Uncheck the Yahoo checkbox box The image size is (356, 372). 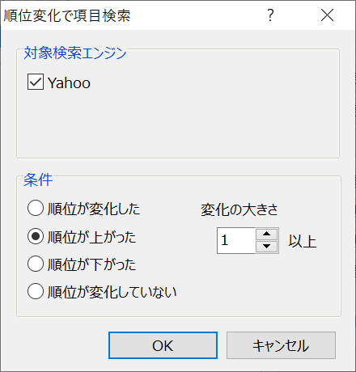[x=36, y=82]
